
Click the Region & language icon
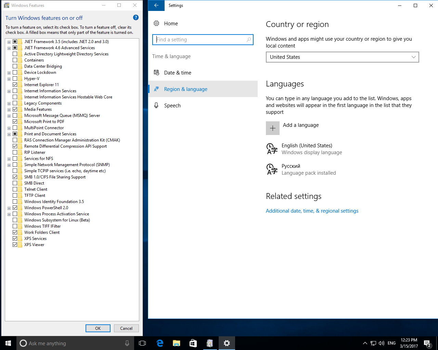pyautogui.click(x=156, y=89)
